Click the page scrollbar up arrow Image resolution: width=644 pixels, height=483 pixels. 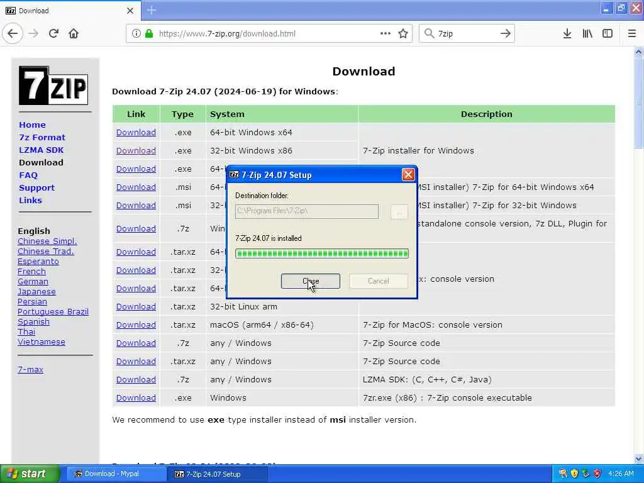point(638,52)
